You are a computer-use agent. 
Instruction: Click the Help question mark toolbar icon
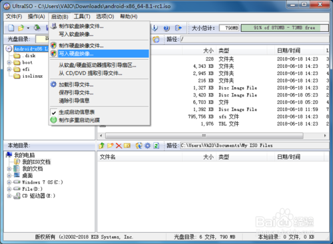tap(166, 28)
